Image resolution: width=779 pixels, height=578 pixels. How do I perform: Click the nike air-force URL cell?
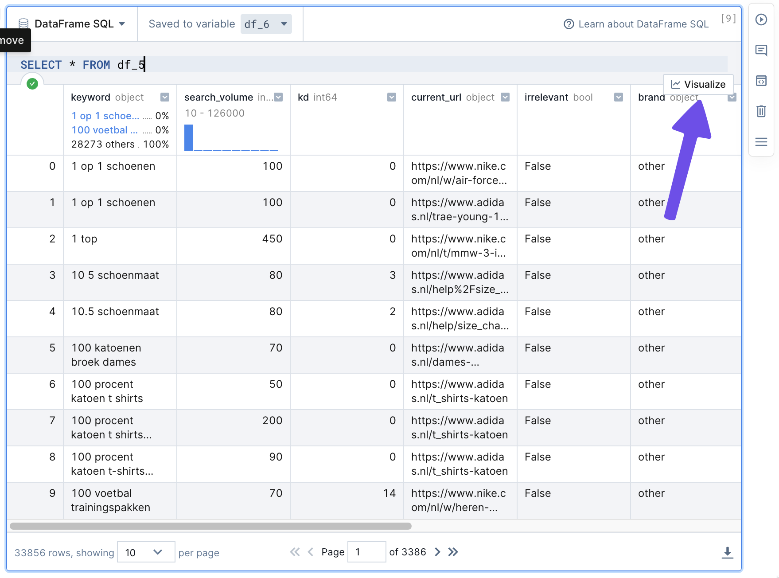[460, 173]
